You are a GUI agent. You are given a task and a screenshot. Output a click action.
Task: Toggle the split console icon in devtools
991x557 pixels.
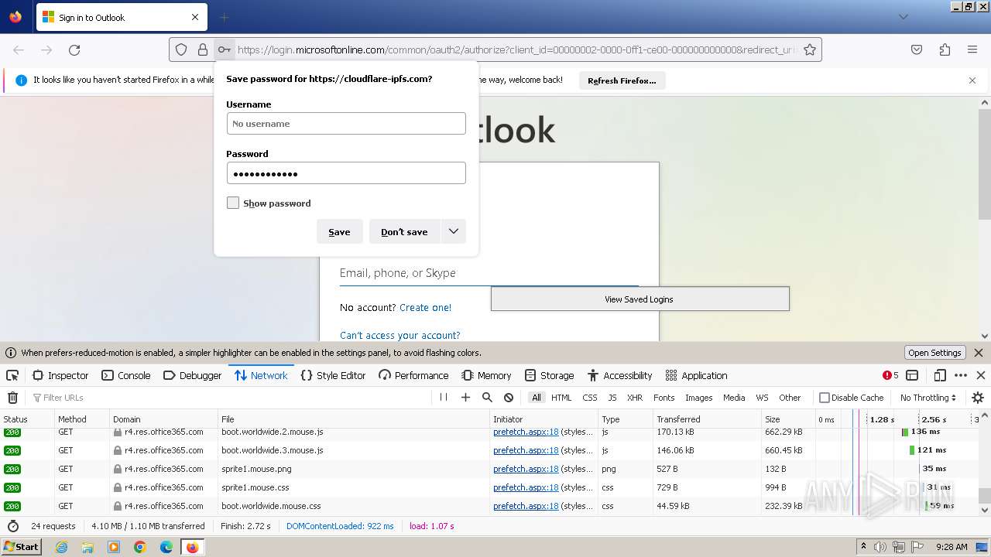(912, 375)
